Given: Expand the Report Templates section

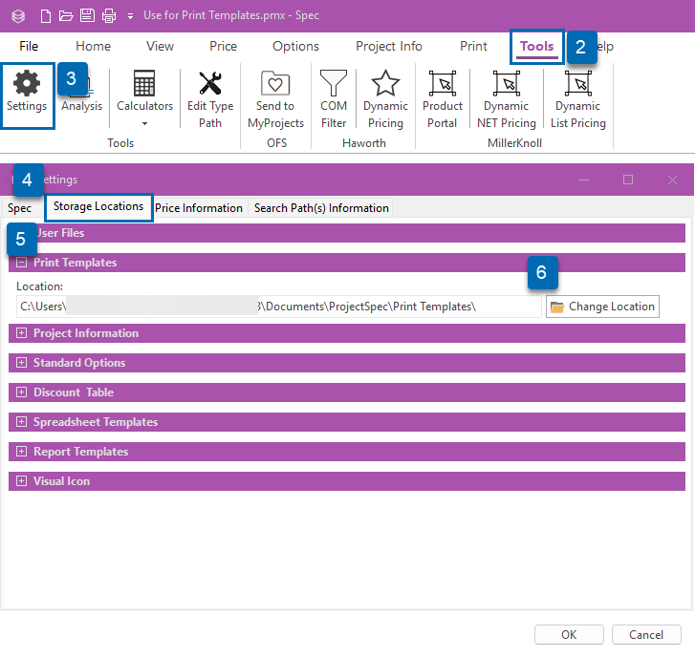Looking at the screenshot, I should pyautogui.click(x=21, y=452).
